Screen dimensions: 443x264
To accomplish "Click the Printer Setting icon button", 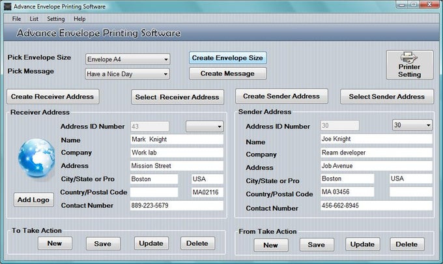I will click(x=409, y=65).
